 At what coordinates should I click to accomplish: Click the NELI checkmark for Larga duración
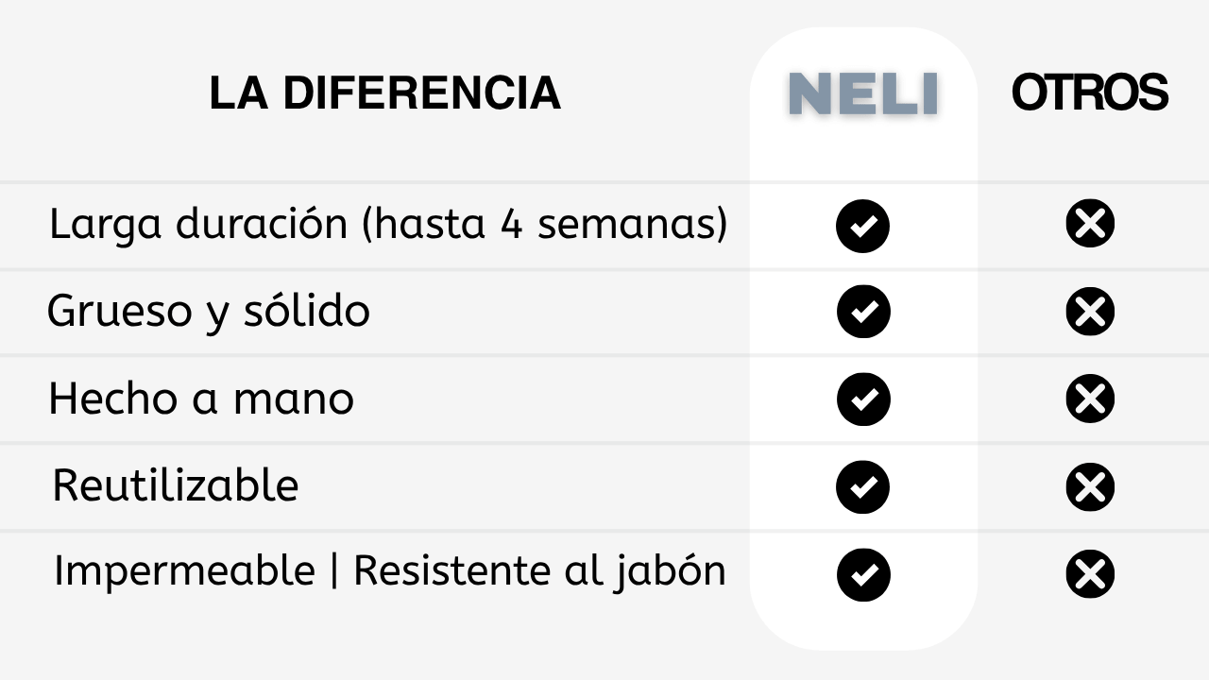click(x=862, y=226)
